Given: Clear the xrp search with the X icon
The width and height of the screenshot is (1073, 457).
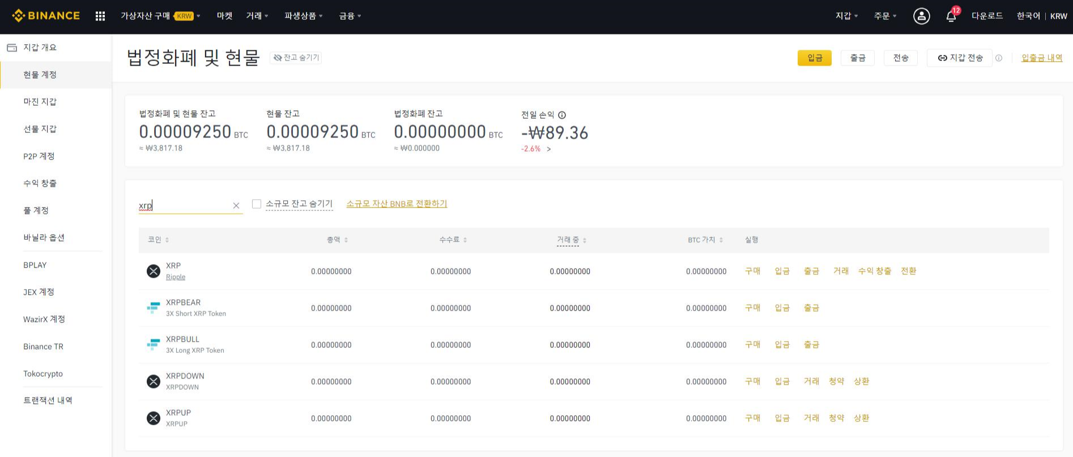Looking at the screenshot, I should (236, 206).
